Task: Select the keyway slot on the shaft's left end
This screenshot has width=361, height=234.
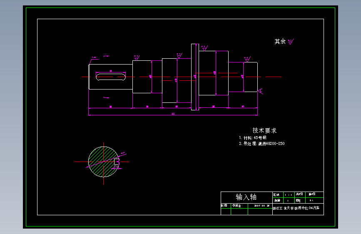Action: 111,77
